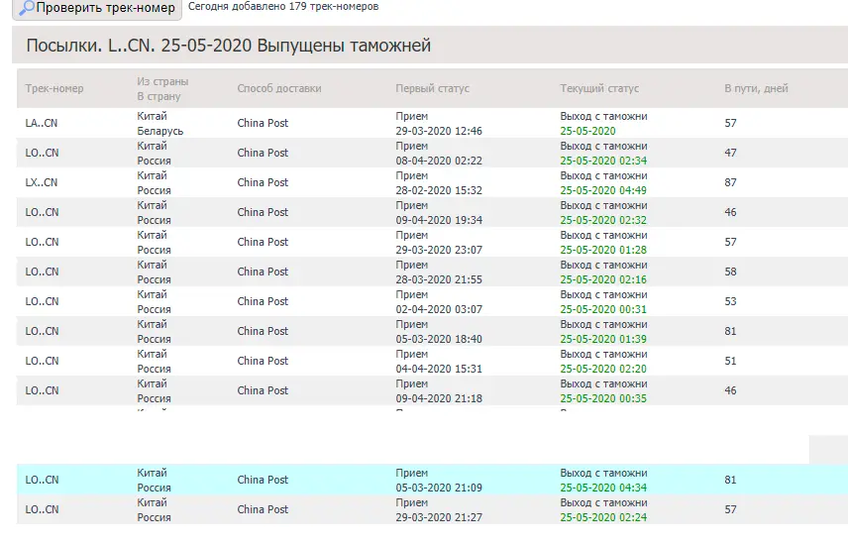Image resolution: width=848 pixels, height=545 pixels.
Task: Click the first status date 08-04-2020 02:22
Action: tap(439, 161)
